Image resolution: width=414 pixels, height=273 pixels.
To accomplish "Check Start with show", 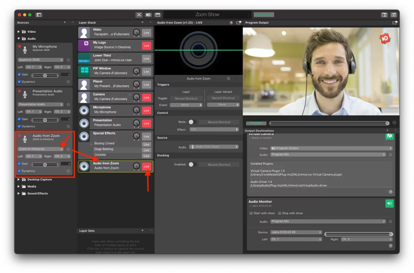I will (251, 213).
